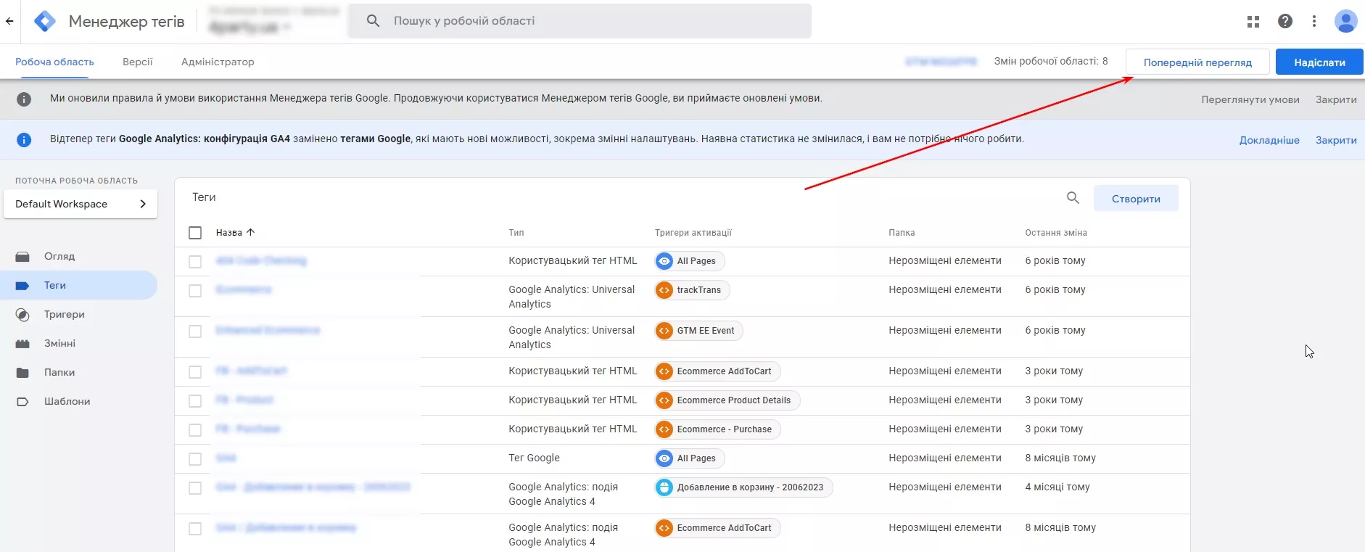Screen dimensions: 1365x552
Task: Click Ecommerce - Purchase trigger chip
Action: pyautogui.click(x=717, y=429)
